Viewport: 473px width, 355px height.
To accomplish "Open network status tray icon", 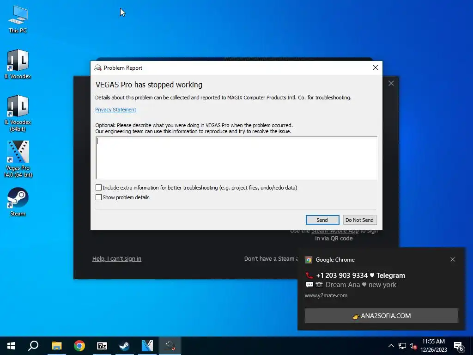I will click(x=402, y=346).
